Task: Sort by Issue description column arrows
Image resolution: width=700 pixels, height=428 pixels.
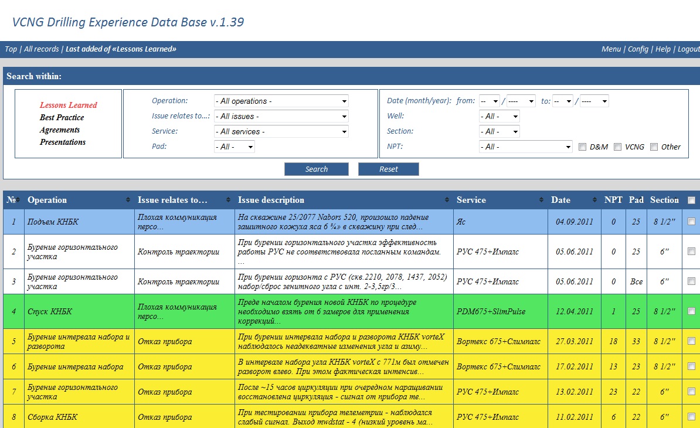Action: coord(447,201)
